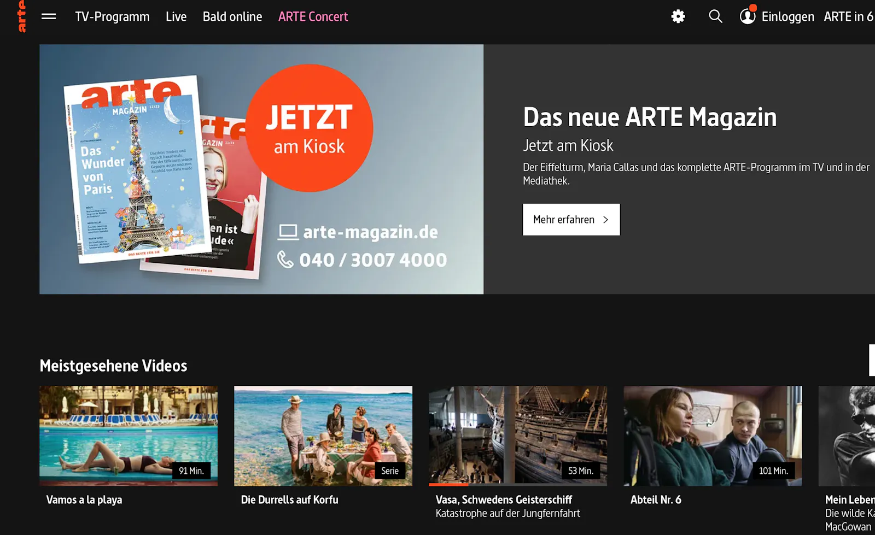Click the 101 Min. duration badge
This screenshot has width=875, height=535.
point(773,471)
